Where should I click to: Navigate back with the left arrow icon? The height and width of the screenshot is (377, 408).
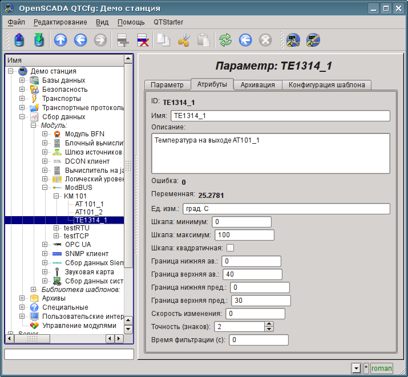click(x=80, y=40)
